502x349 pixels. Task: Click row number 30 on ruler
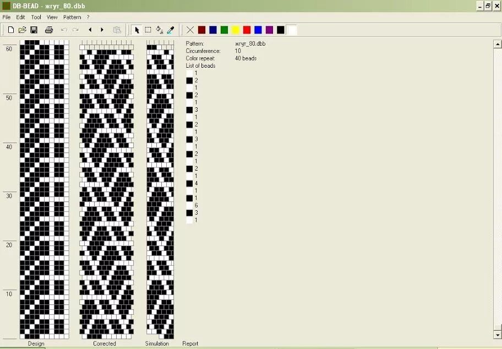[x=9, y=196]
